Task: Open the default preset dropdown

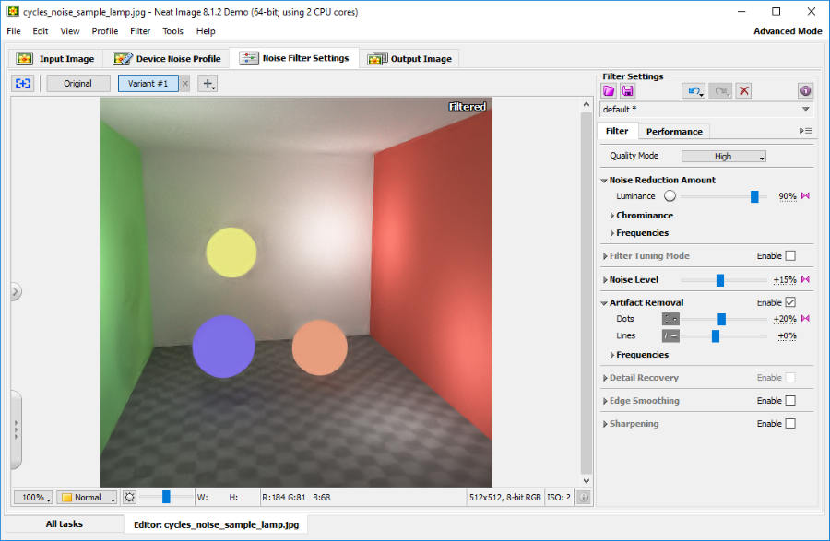Action: pyautogui.click(x=706, y=110)
